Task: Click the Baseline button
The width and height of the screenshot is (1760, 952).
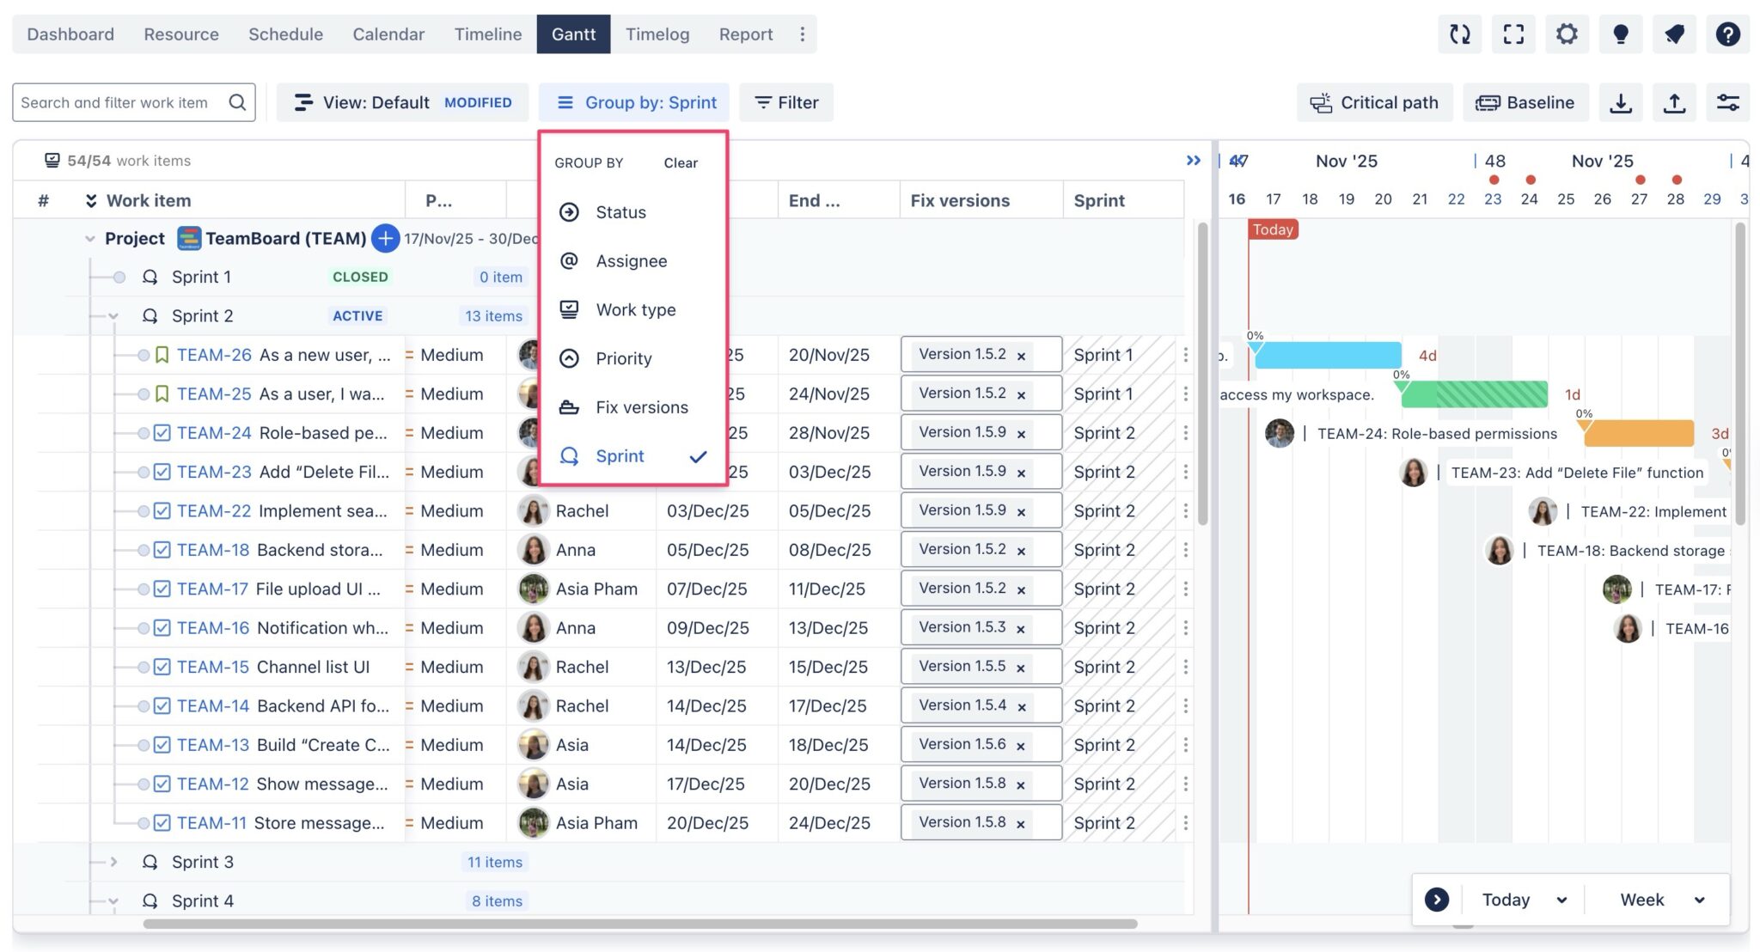Action: [x=1525, y=102]
